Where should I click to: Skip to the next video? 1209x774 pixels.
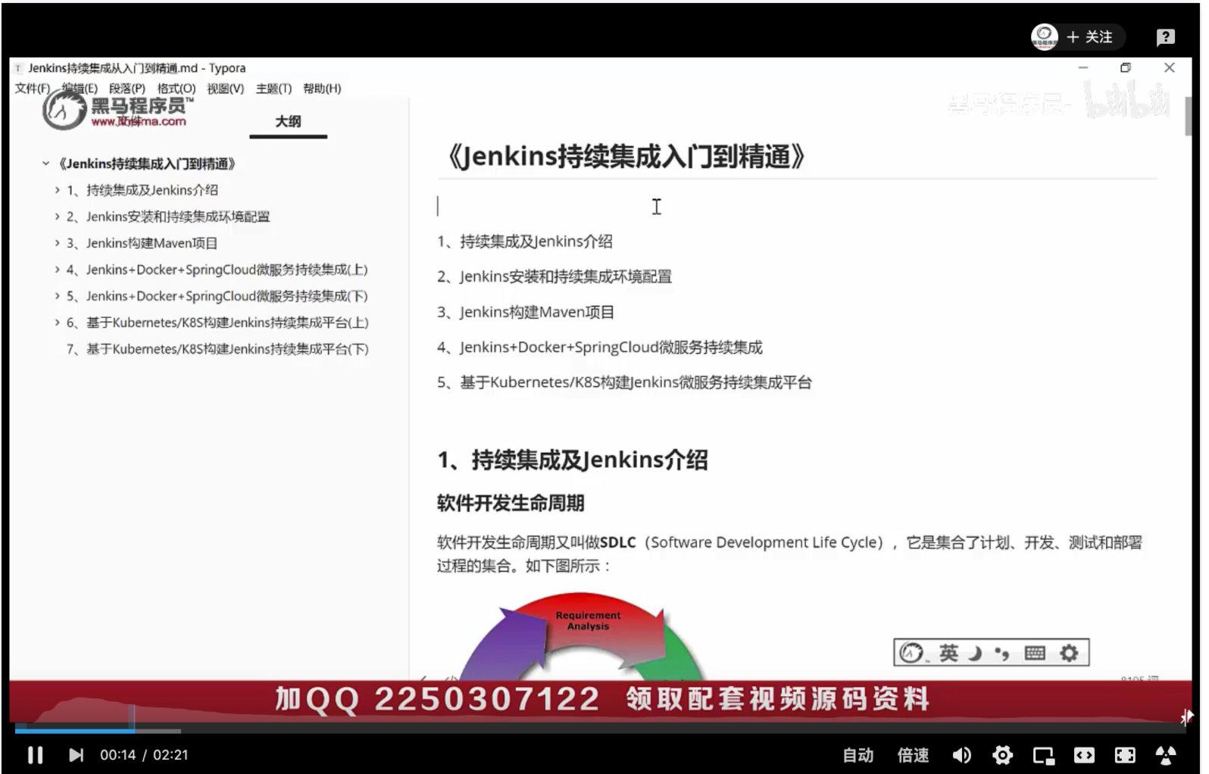coord(76,755)
